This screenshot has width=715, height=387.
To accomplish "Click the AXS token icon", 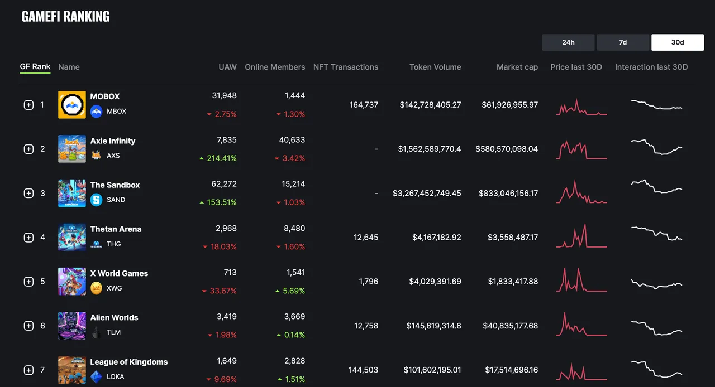I will [96, 156].
